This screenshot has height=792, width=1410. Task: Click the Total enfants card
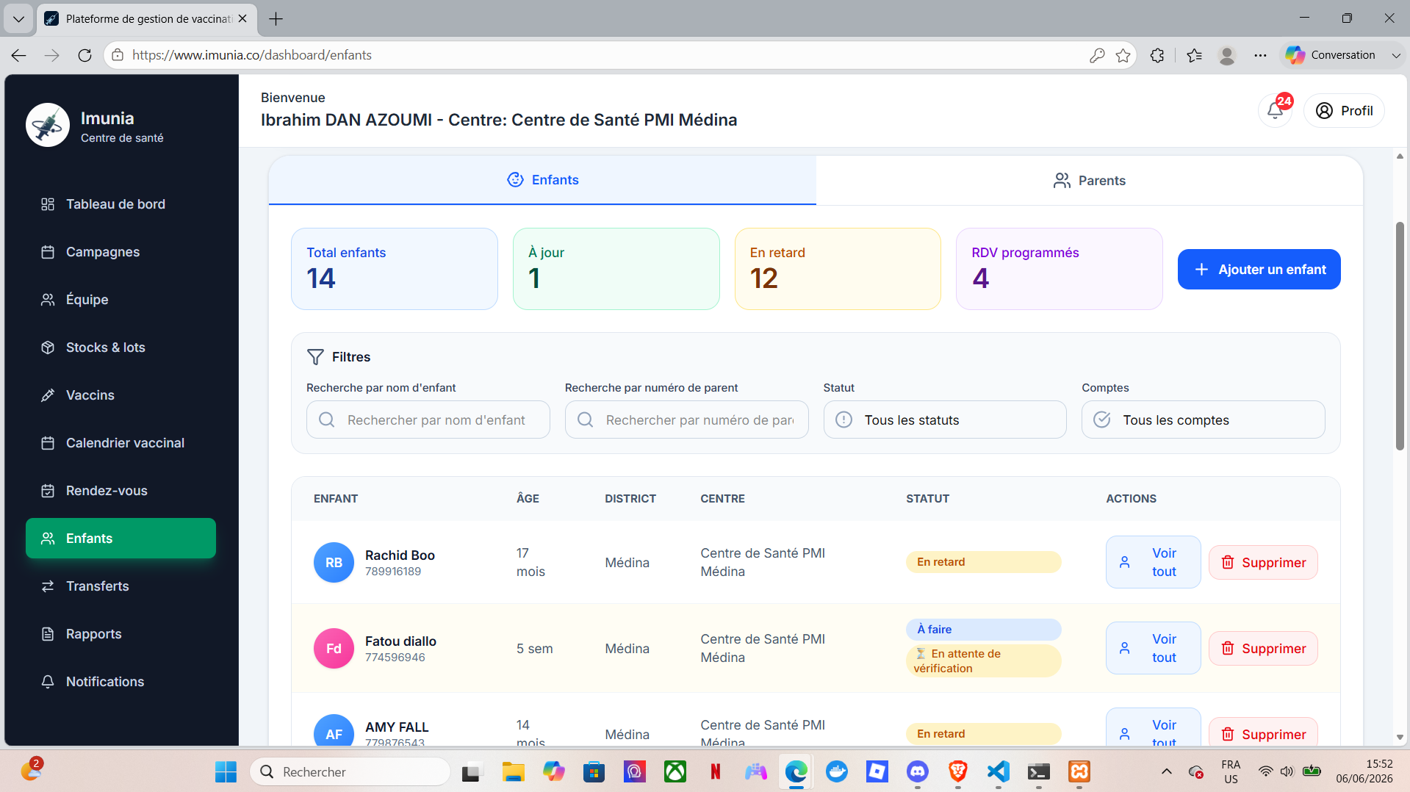(395, 269)
